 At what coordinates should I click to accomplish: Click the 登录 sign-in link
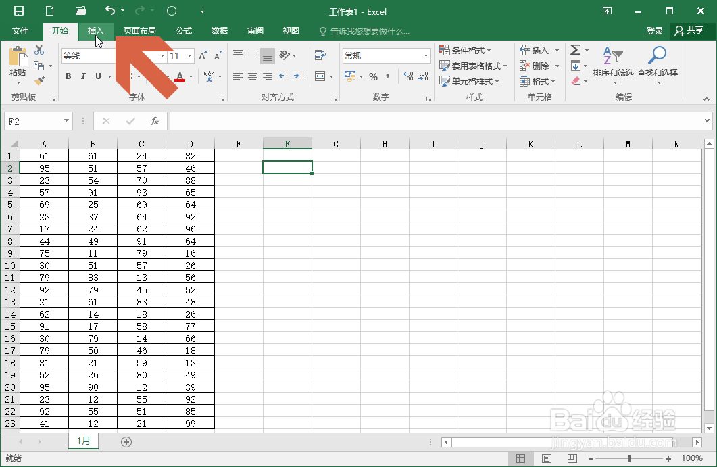[654, 30]
